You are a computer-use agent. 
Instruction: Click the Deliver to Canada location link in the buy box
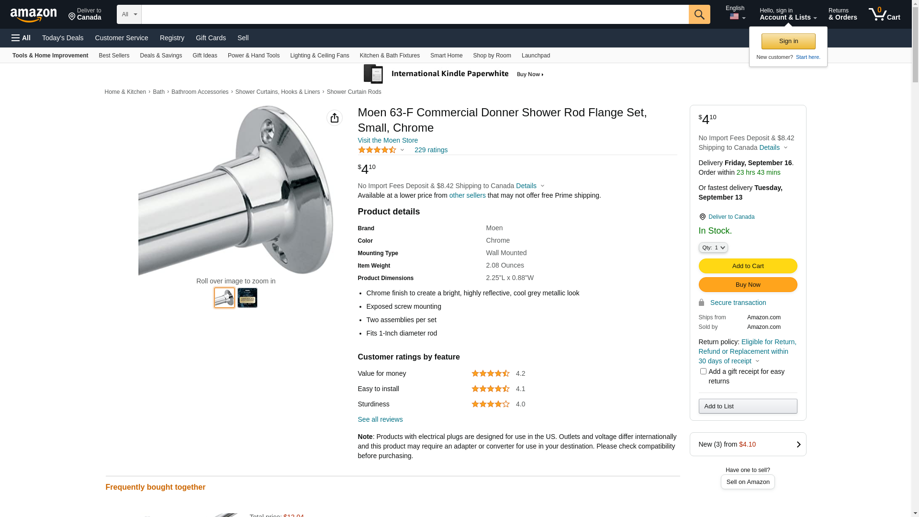click(731, 217)
